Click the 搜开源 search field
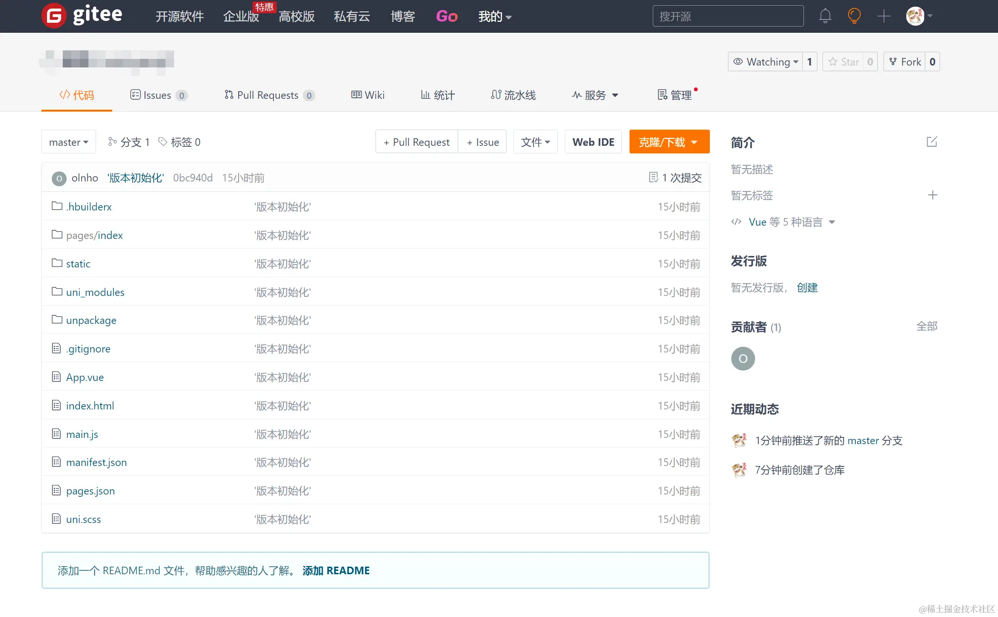 [x=727, y=16]
